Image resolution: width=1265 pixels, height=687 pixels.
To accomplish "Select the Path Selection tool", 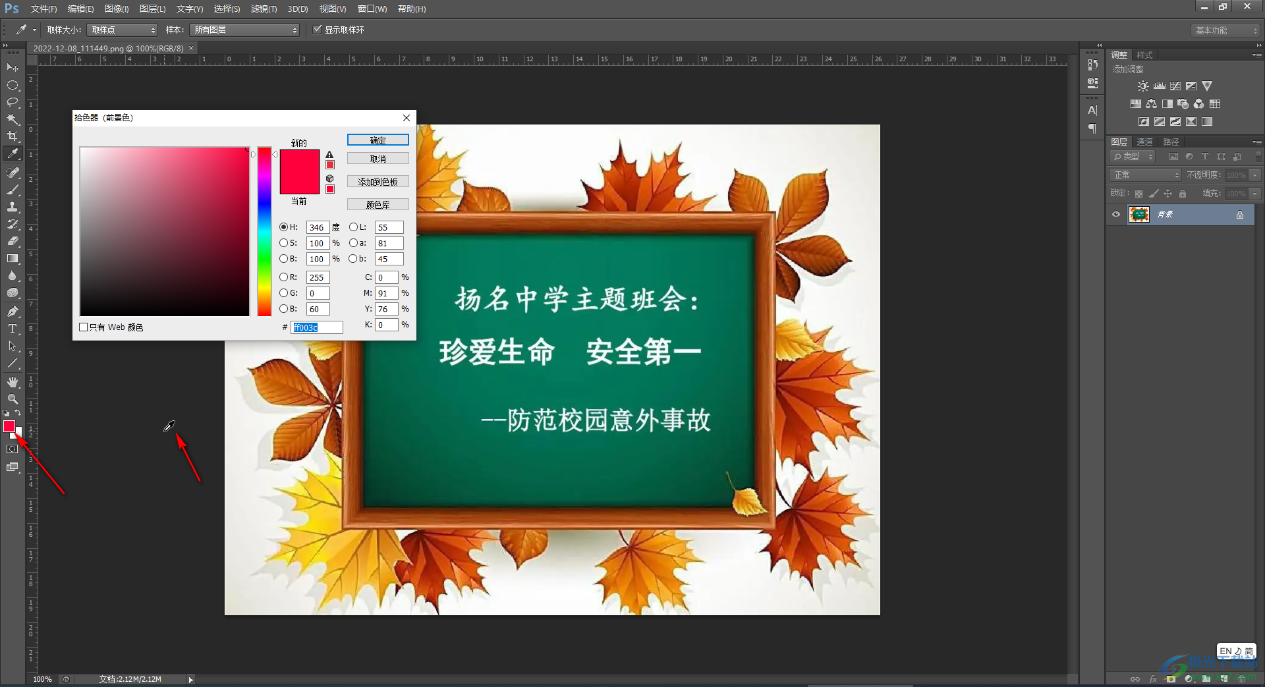I will coord(12,345).
